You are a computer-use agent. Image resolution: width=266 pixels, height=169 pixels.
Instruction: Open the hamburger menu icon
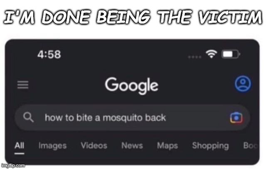click(23, 84)
